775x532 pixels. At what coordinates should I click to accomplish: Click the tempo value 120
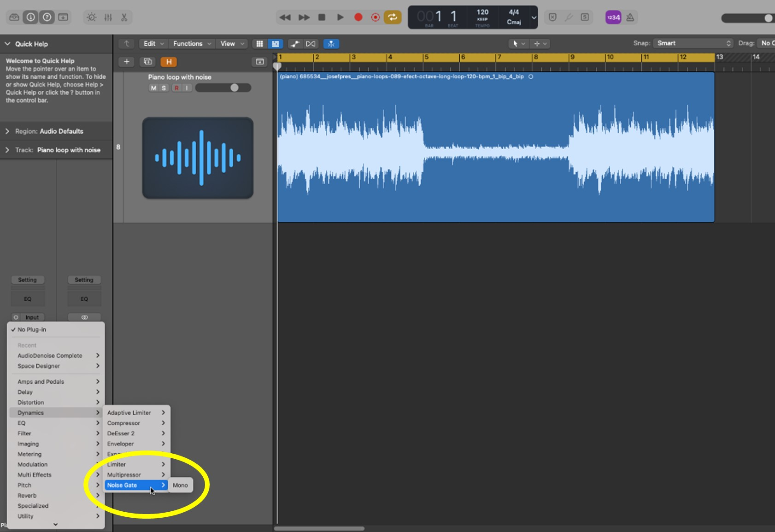[x=482, y=12]
